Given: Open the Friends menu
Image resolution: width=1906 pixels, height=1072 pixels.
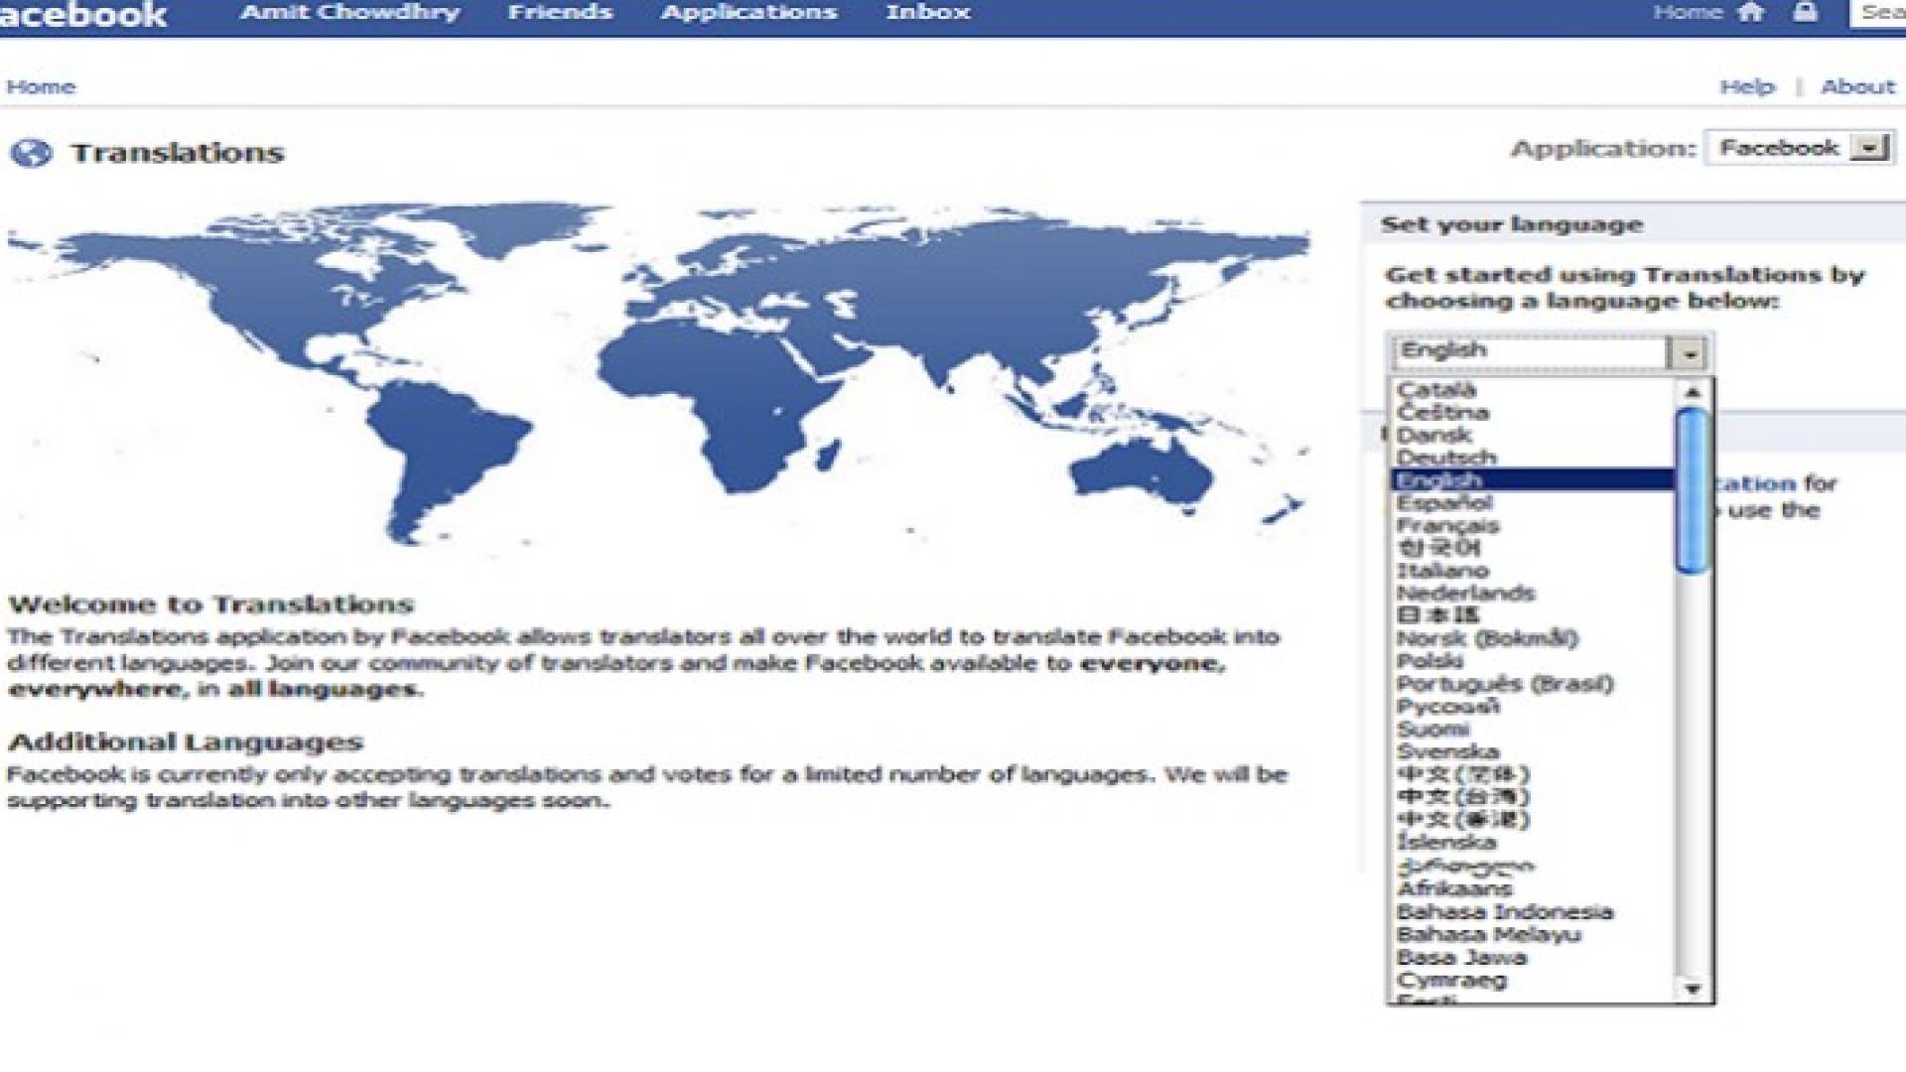Looking at the screenshot, I should pos(560,12).
